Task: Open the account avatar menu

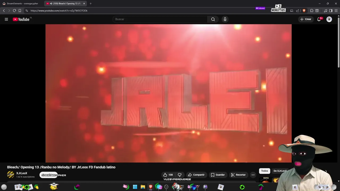Action: (x=329, y=19)
